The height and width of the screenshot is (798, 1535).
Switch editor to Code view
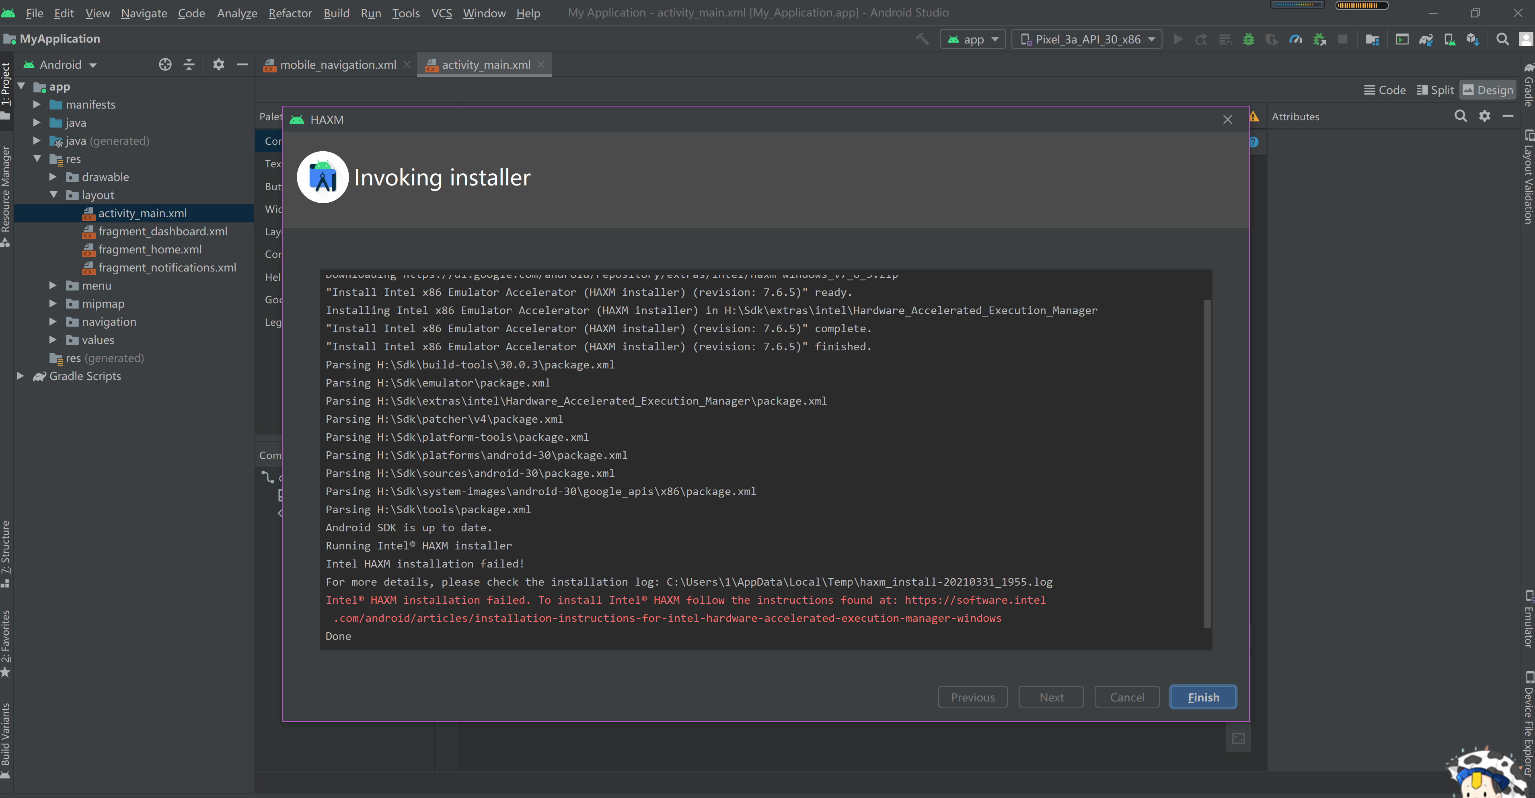[1385, 90]
